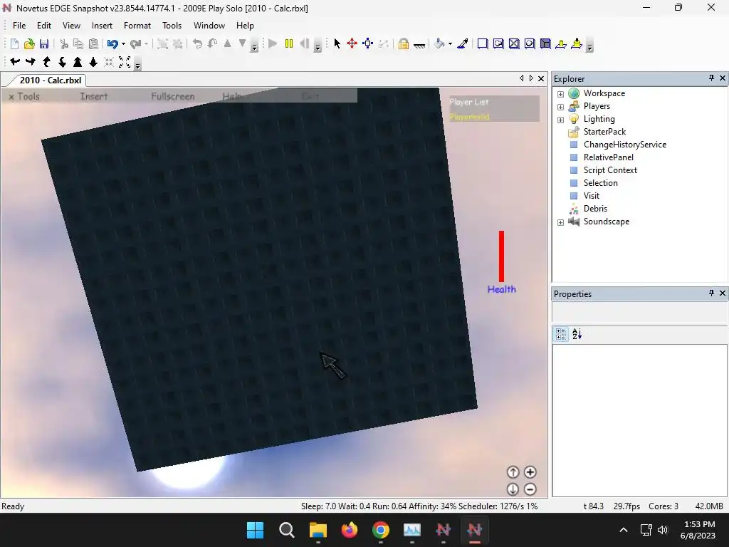Open the Redo history dropdown arrow
The image size is (729, 547).
point(146,43)
